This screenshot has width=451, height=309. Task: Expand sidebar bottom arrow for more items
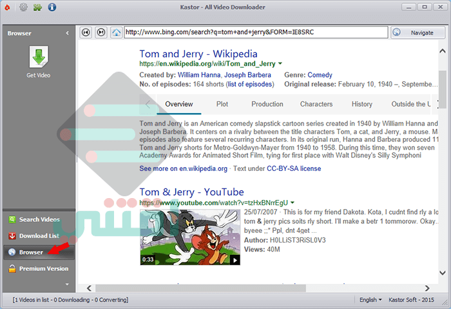(x=67, y=284)
